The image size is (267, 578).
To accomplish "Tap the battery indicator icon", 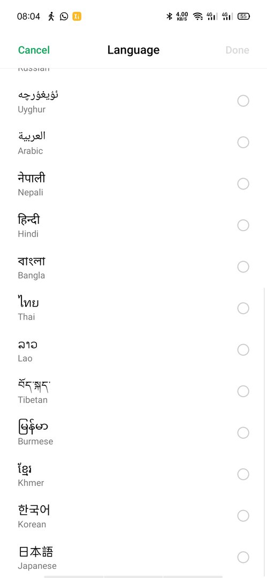I will point(244,16).
